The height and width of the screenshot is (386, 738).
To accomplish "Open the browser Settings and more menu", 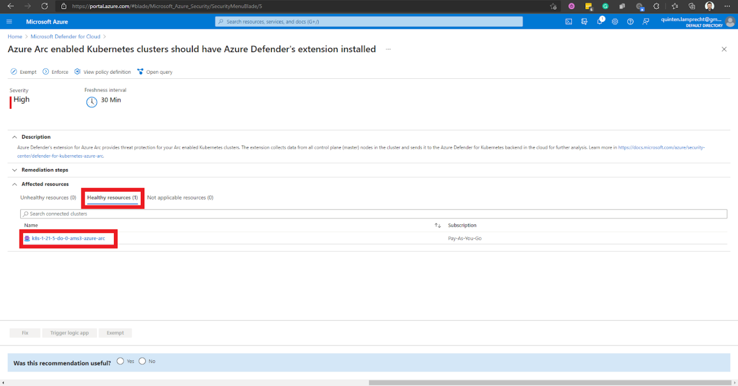I will pos(727,6).
